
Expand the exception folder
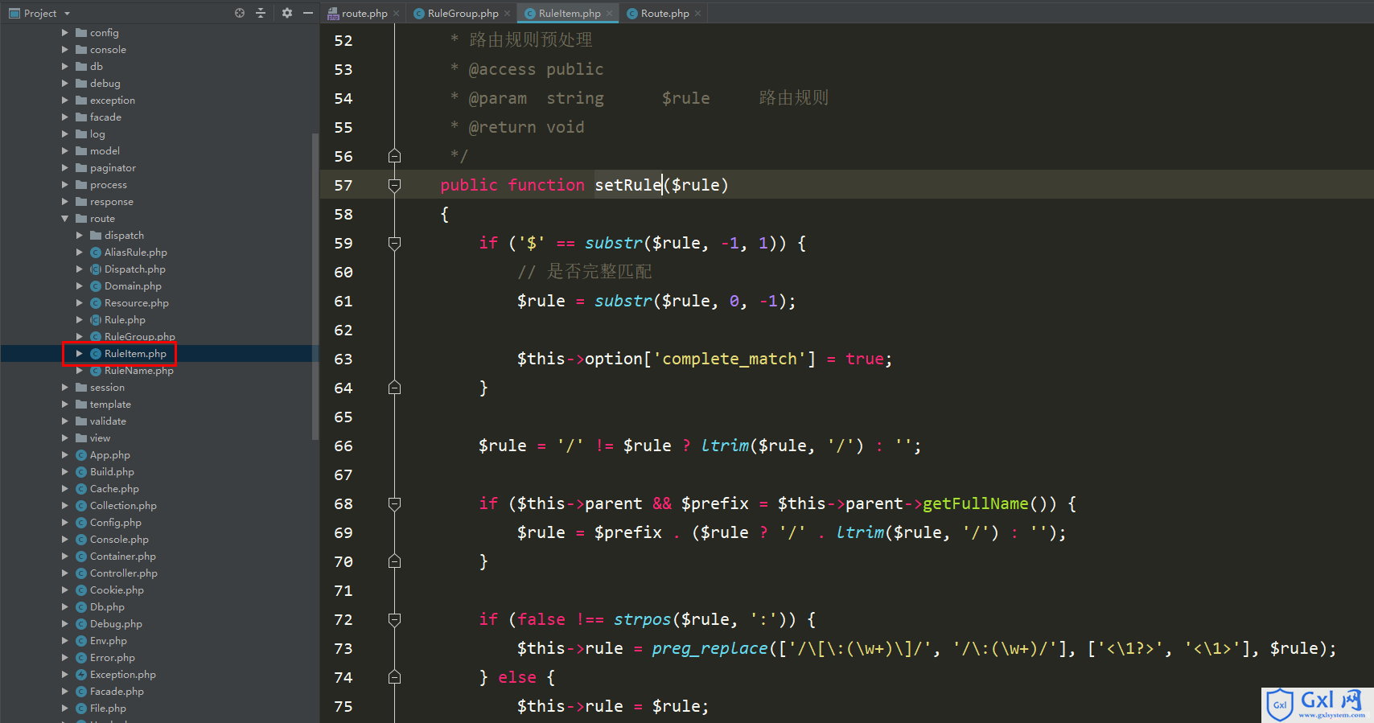point(65,101)
